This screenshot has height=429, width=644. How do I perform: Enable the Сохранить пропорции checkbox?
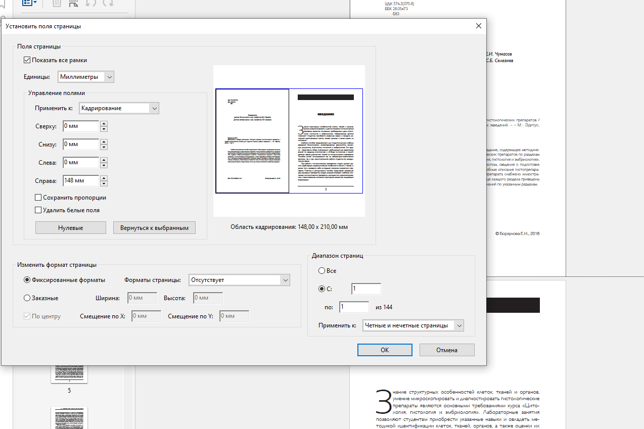[38, 198]
